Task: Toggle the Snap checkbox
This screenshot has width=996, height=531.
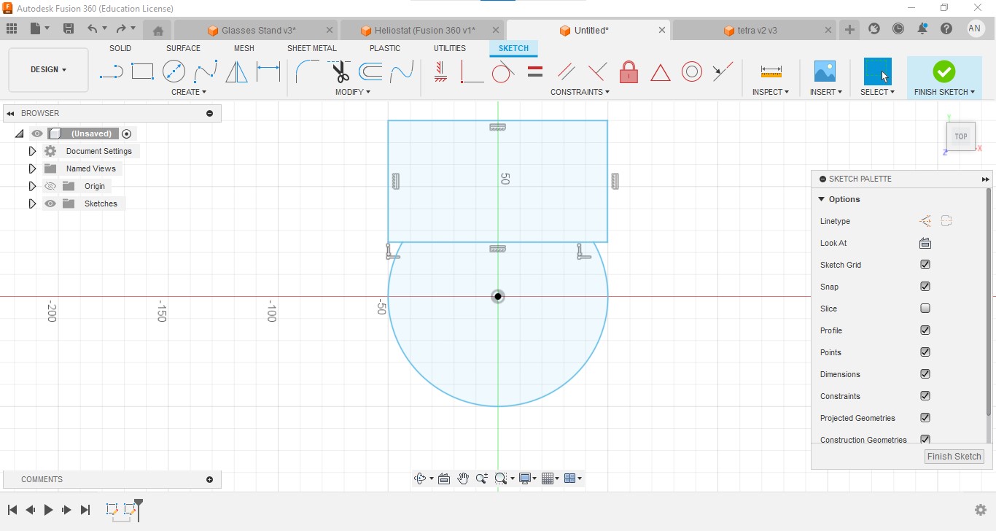Action: (x=925, y=287)
